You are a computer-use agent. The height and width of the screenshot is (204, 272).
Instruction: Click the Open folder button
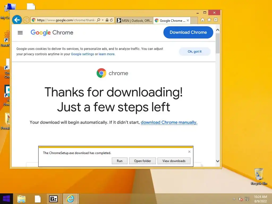coord(142,161)
